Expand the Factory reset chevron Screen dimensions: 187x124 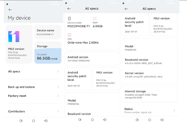[58, 96]
